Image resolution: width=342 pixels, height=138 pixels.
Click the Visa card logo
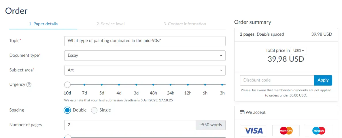pyautogui.click(x=253, y=131)
